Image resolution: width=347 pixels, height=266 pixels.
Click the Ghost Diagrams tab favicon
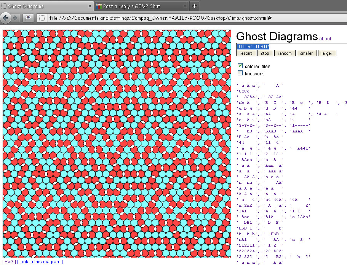(4, 6)
